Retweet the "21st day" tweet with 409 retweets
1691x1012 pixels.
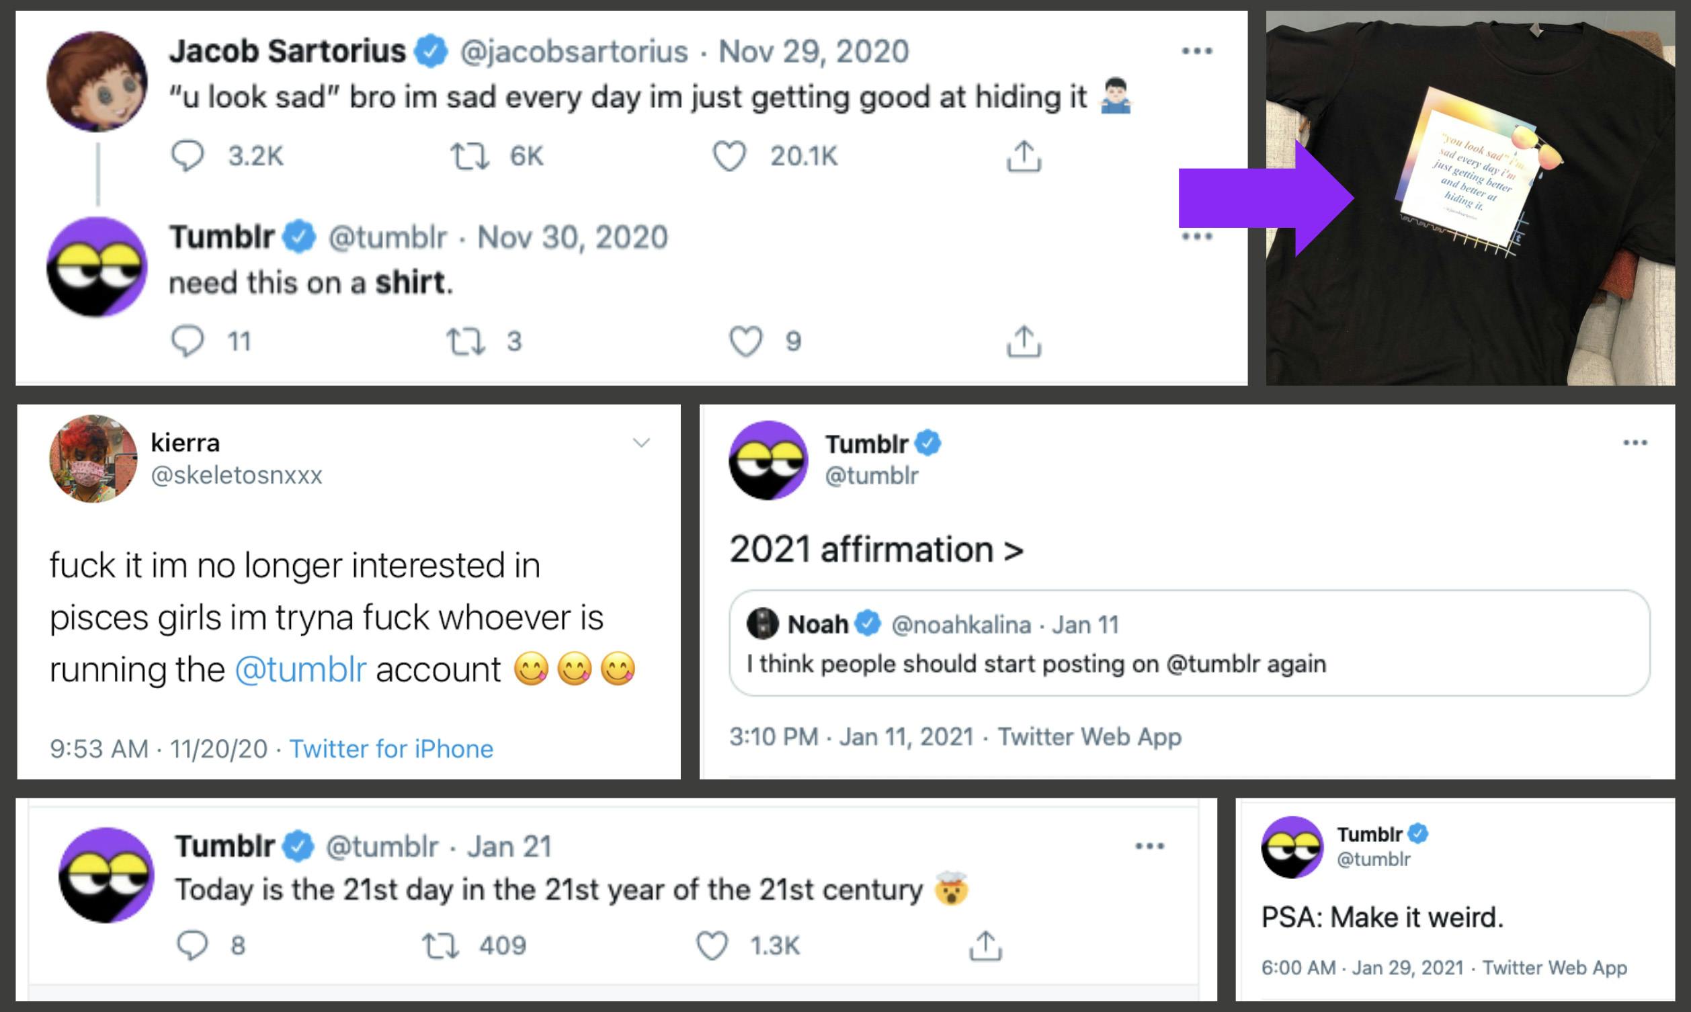pos(440,946)
